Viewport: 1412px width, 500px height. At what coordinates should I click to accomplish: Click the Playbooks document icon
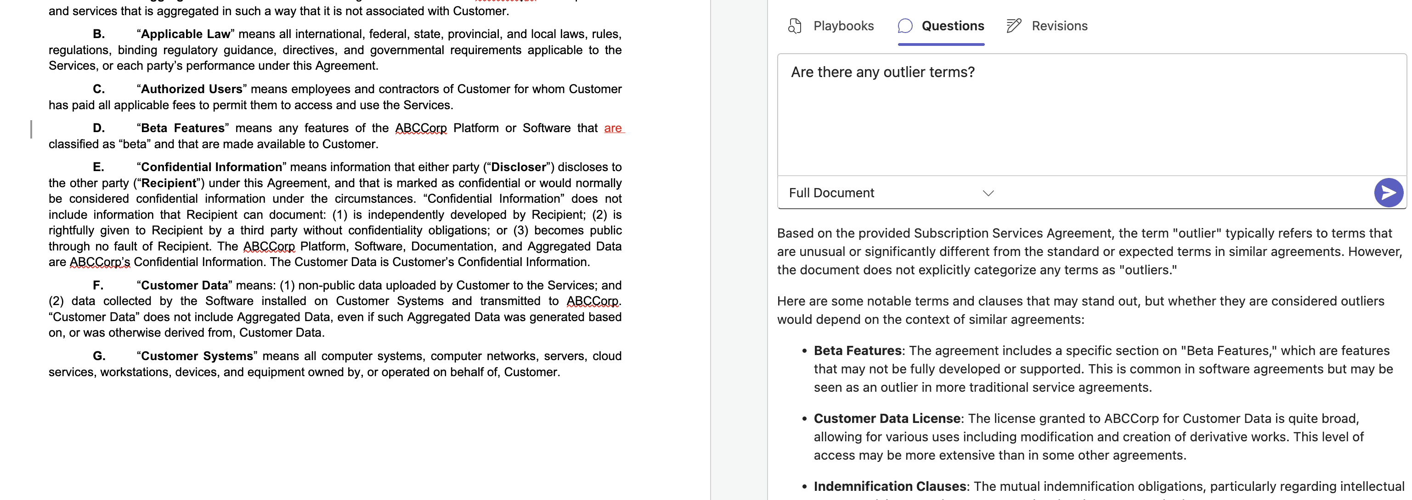pos(794,26)
